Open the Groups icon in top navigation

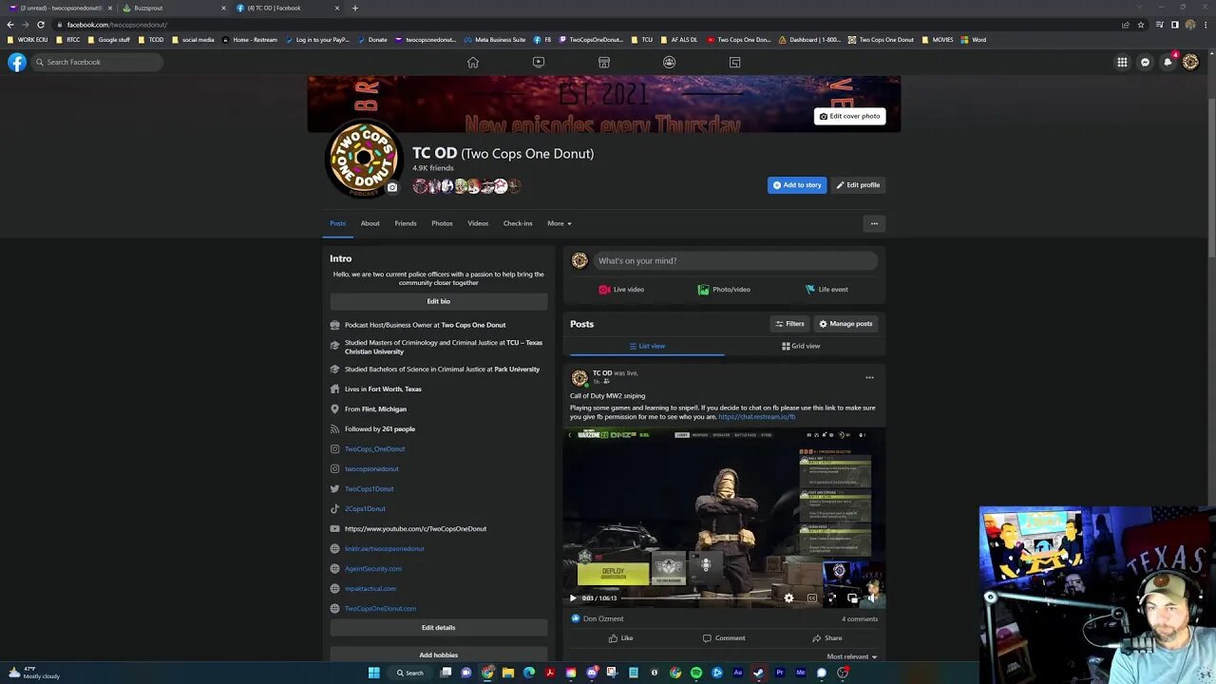click(x=669, y=62)
